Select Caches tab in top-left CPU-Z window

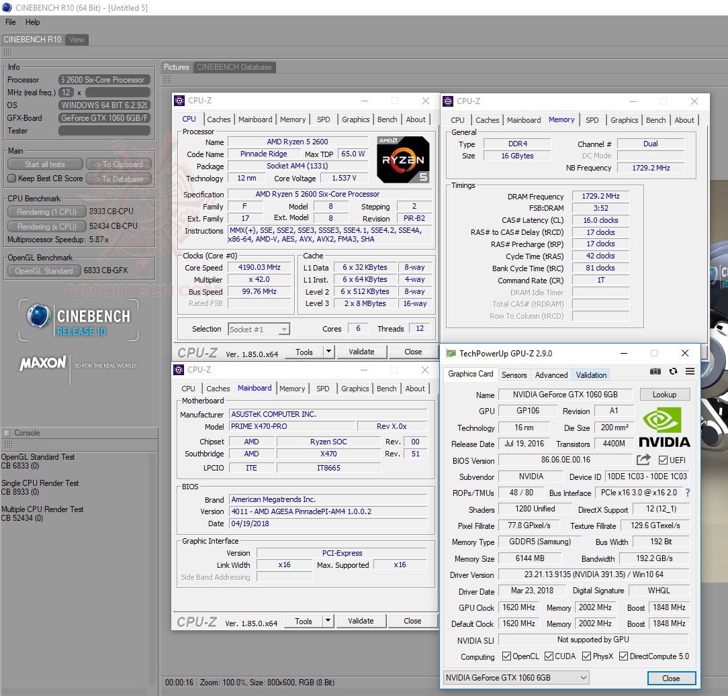[219, 119]
